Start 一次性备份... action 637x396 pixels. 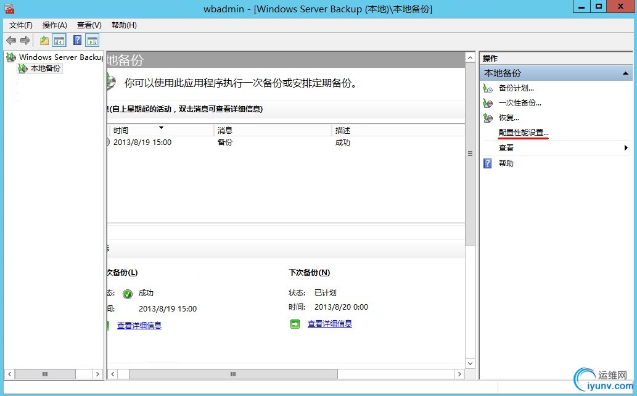tap(520, 103)
